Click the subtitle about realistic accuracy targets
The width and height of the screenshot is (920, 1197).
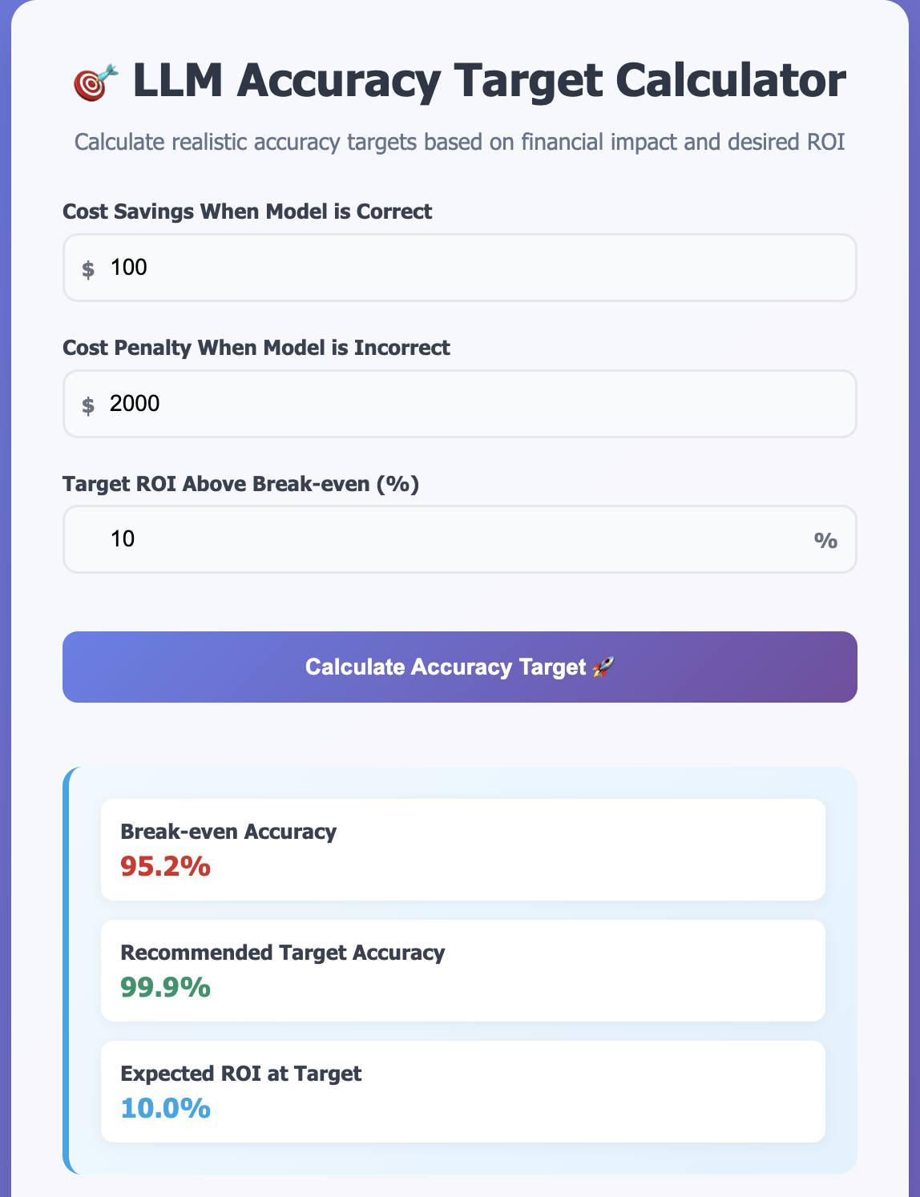pos(460,143)
